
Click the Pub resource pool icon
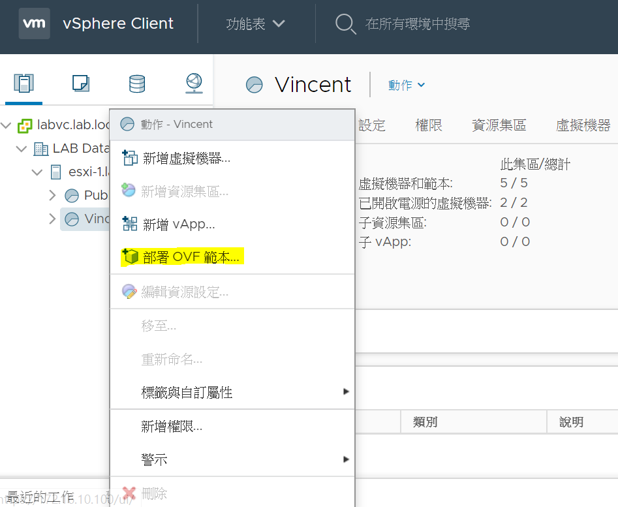pos(72,195)
